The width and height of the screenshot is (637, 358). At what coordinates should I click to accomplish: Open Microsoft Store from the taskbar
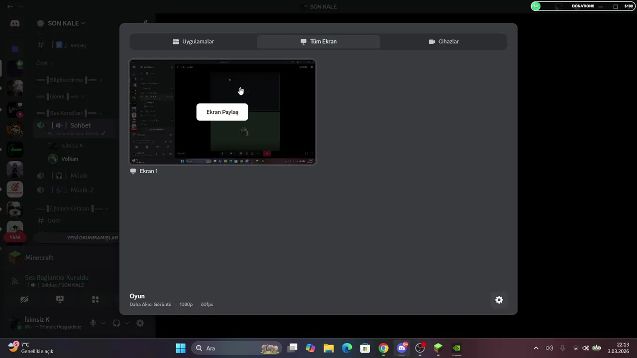pyautogui.click(x=365, y=348)
